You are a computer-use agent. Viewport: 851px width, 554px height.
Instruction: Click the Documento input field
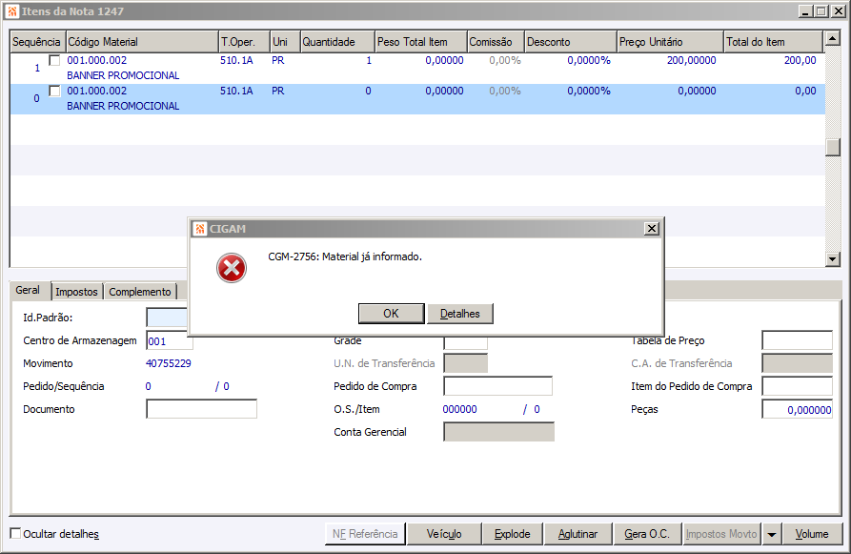click(201, 409)
